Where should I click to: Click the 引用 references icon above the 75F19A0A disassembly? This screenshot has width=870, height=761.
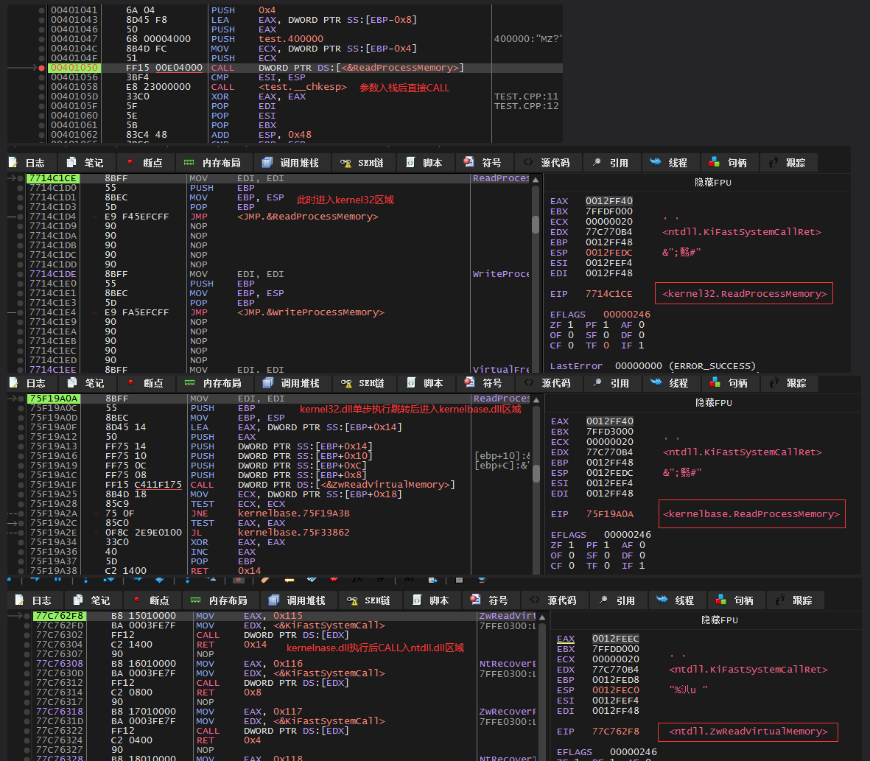pos(597,383)
